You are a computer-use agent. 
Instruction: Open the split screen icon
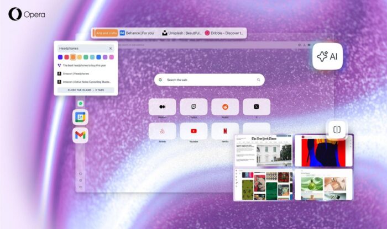point(337,130)
